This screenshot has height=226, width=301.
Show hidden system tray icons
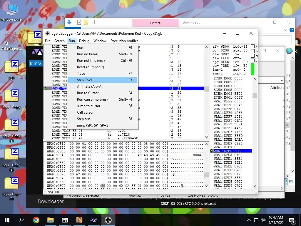[x=249, y=220]
